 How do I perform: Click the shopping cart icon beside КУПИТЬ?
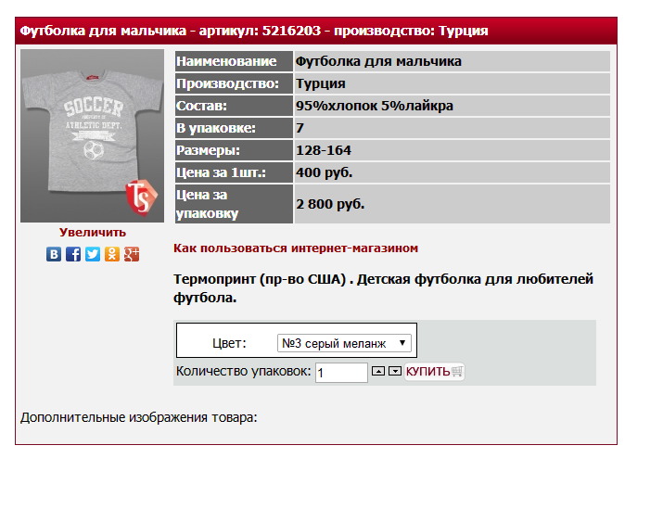pyautogui.click(x=457, y=372)
